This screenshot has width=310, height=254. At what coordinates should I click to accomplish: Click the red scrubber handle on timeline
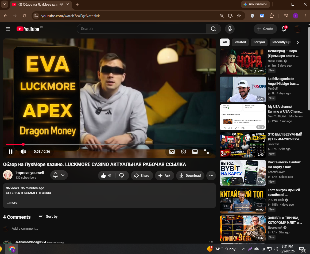[23, 144]
